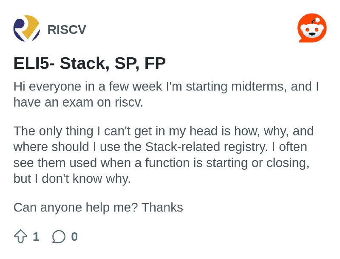Click FP at the end of the title

155,63
